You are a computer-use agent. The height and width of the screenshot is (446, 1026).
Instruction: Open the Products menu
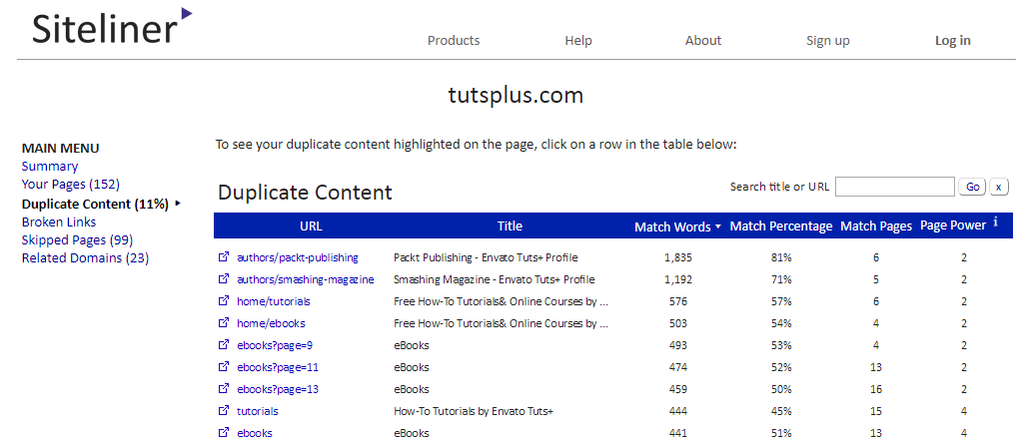[454, 41]
